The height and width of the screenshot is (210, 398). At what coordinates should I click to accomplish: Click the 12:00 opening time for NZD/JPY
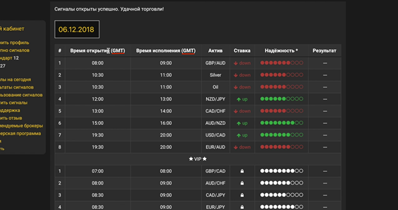98,99
